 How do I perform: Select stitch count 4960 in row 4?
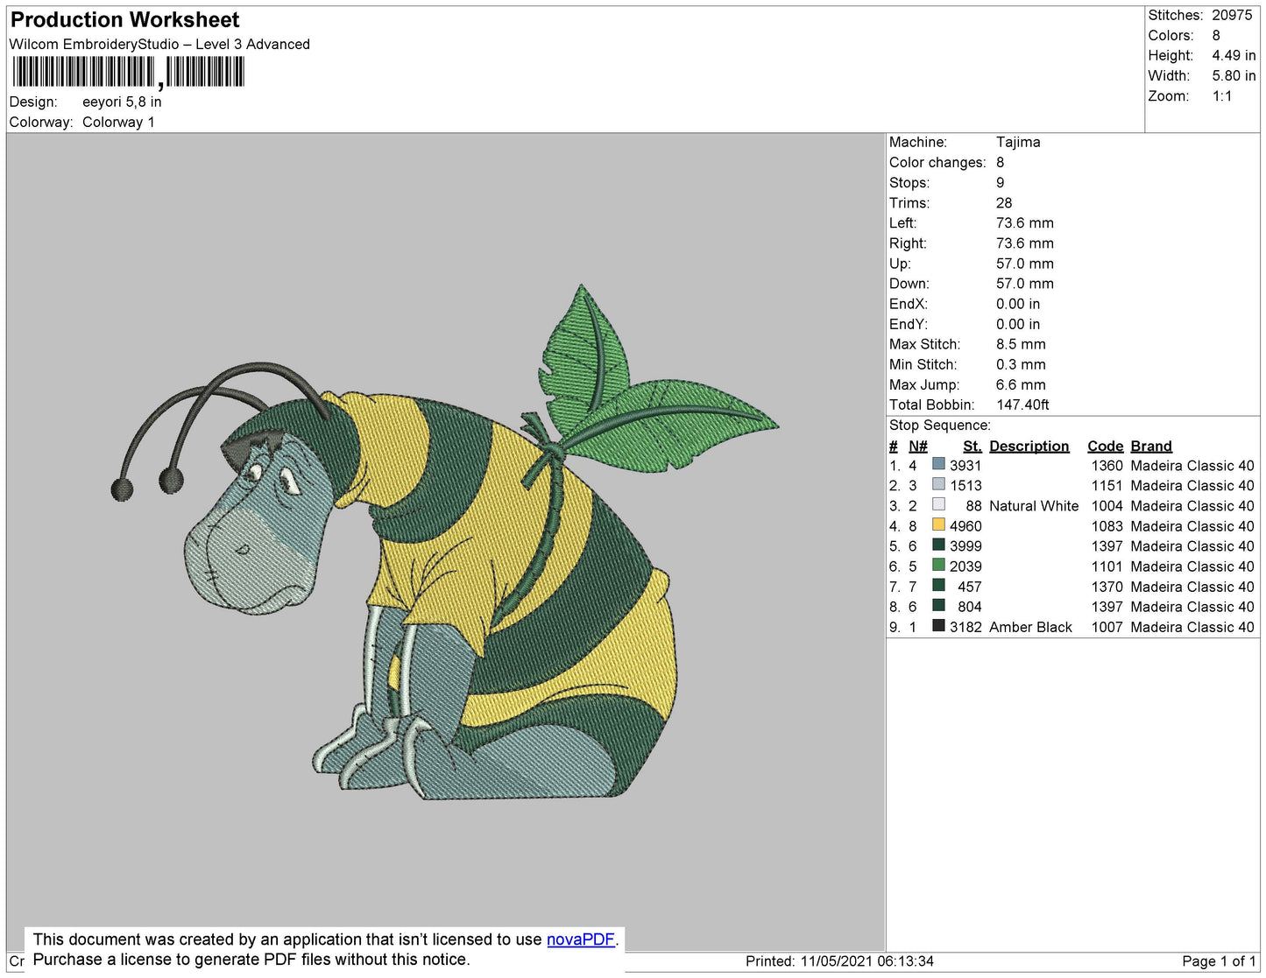coord(965,526)
